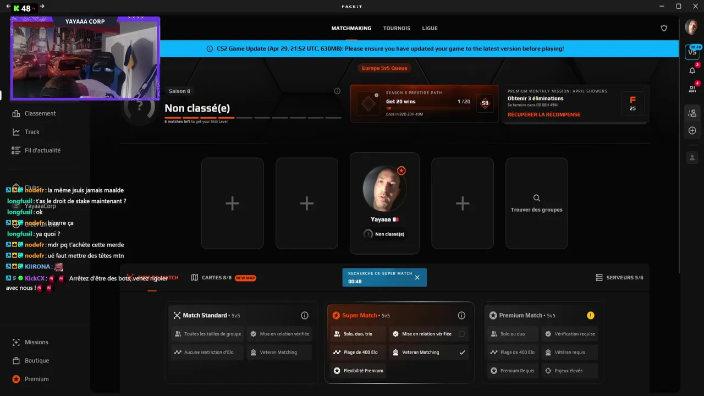The image size is (704, 396).
Task: Switch to the Matchmaking tab
Action: tap(351, 28)
